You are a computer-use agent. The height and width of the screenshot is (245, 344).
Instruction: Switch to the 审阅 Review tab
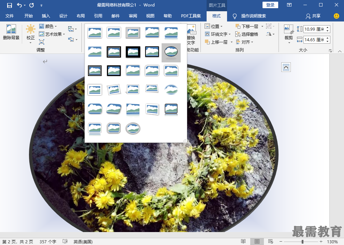pyautogui.click(x=133, y=16)
